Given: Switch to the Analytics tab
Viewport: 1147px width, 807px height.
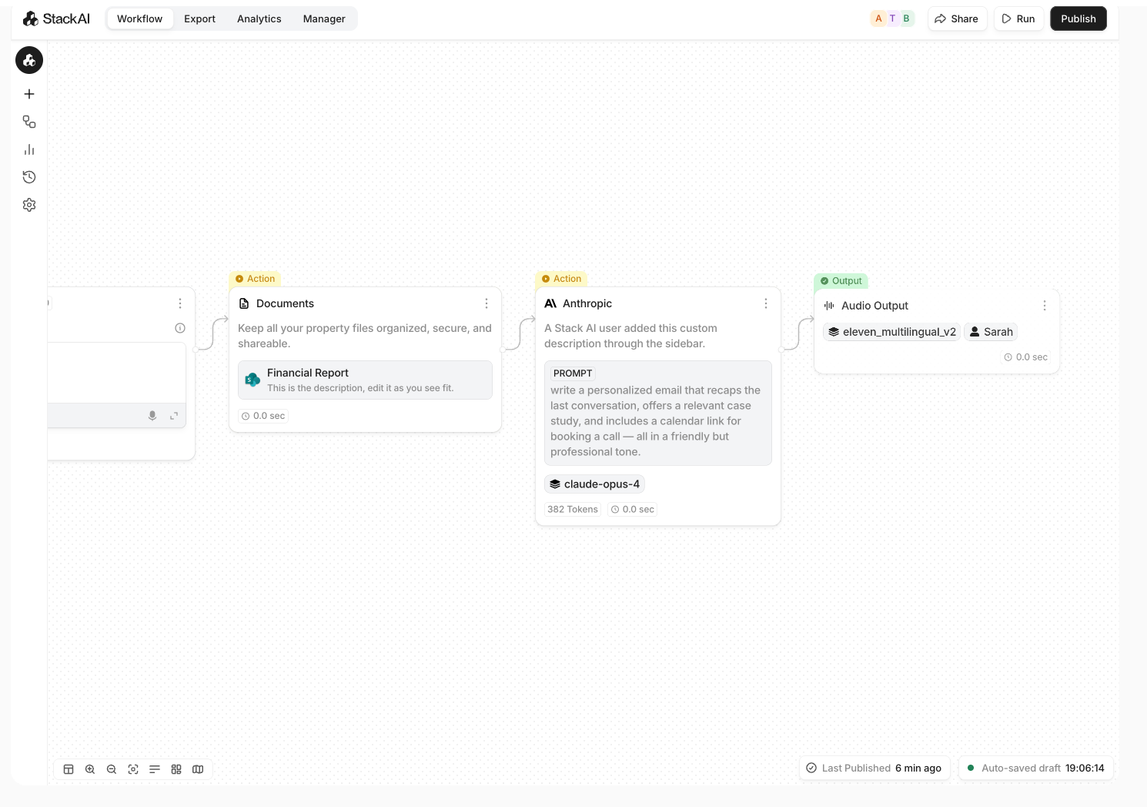Looking at the screenshot, I should pyautogui.click(x=259, y=18).
